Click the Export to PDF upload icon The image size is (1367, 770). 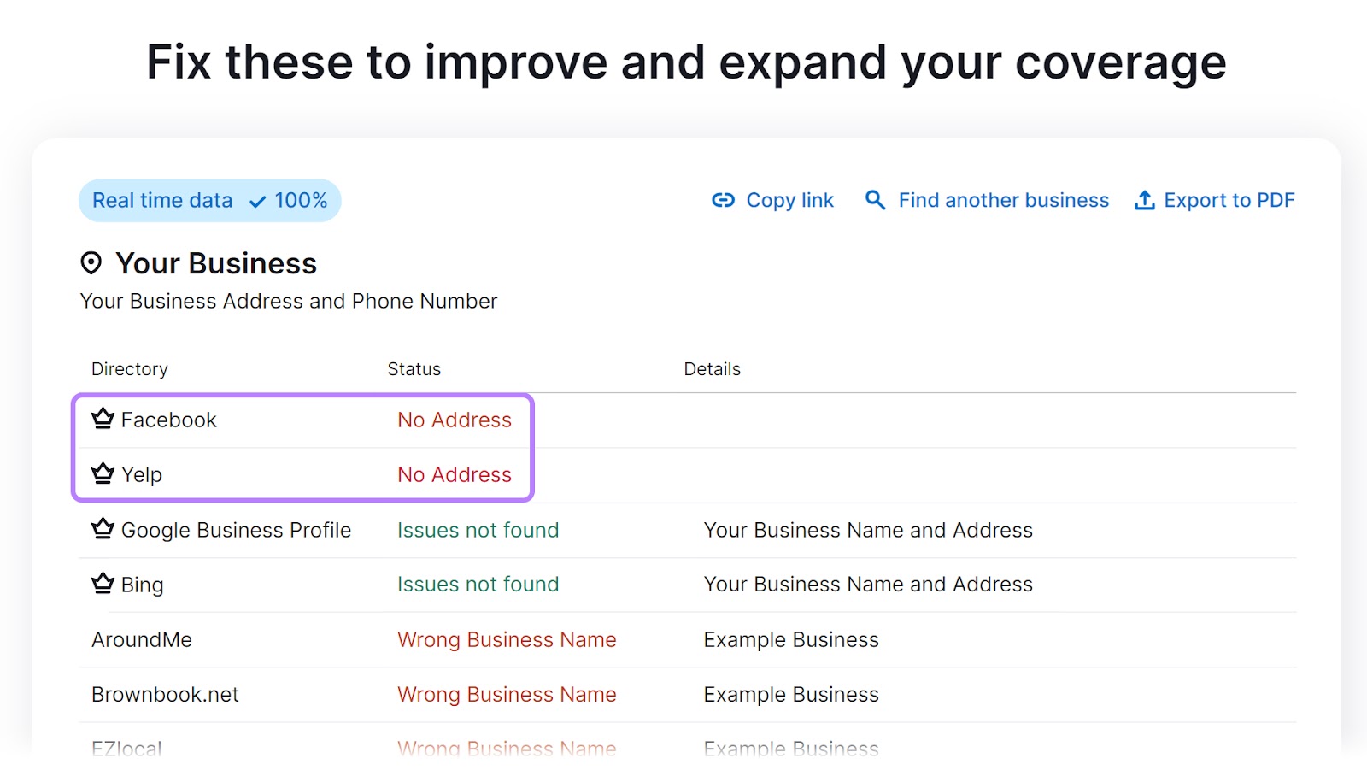1145,200
